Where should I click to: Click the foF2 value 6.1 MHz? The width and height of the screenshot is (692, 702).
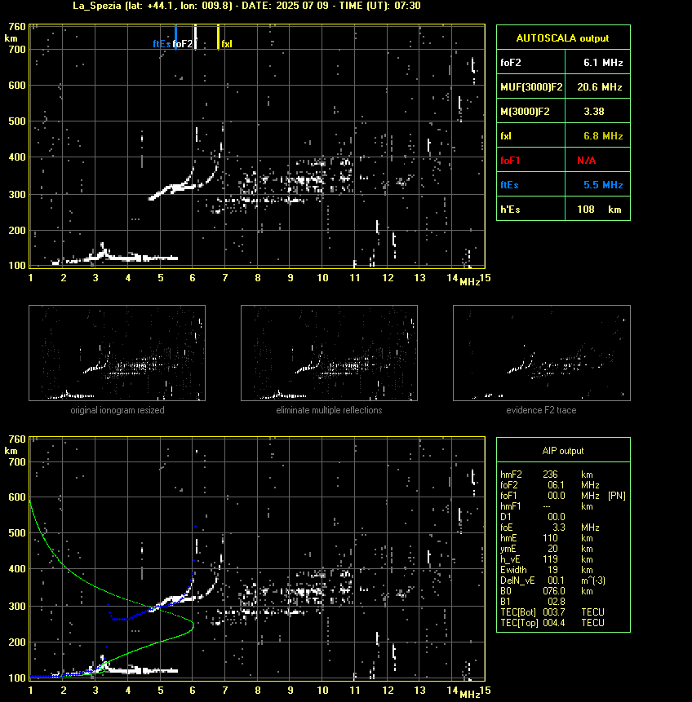[x=603, y=63]
